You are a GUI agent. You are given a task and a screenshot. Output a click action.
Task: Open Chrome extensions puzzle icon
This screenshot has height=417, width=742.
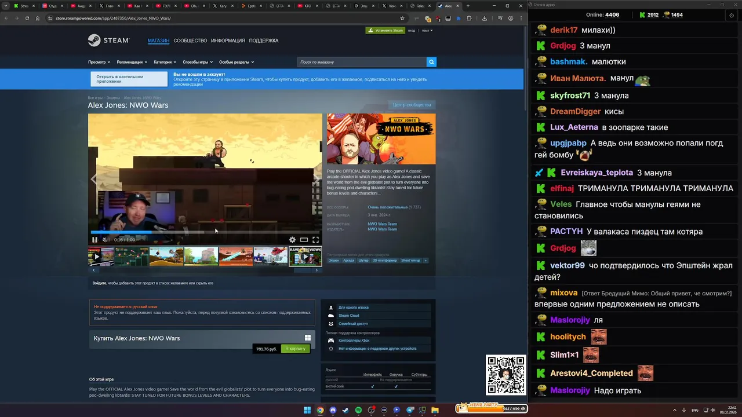469,18
